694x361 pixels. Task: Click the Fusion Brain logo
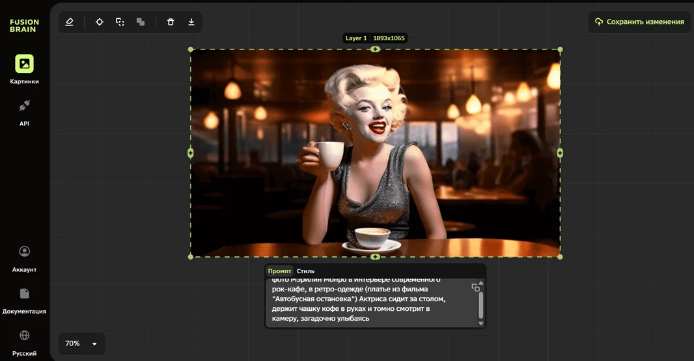pyautogui.click(x=24, y=25)
